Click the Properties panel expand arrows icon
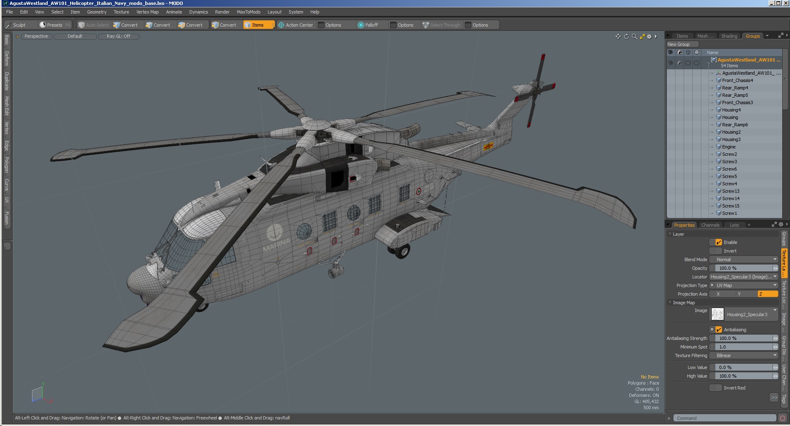Viewport: 790px width, 426px height. (774, 225)
